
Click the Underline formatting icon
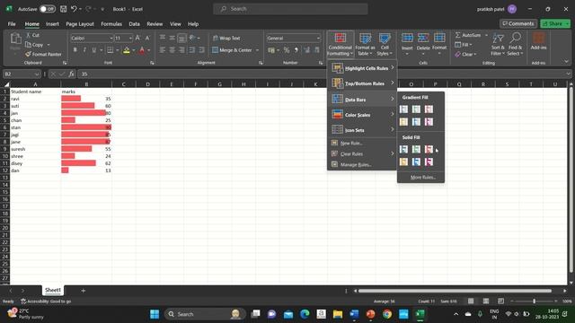[x=93, y=50]
